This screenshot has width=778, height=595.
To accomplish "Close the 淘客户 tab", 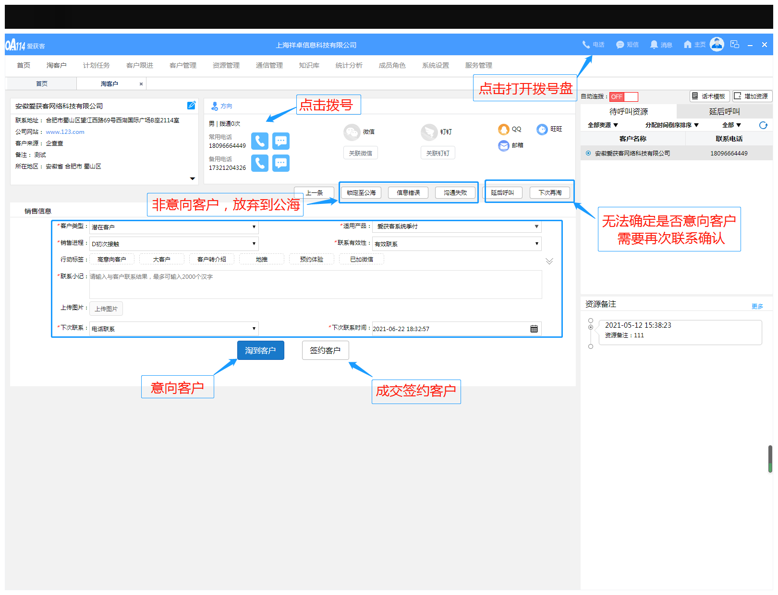I will (141, 84).
